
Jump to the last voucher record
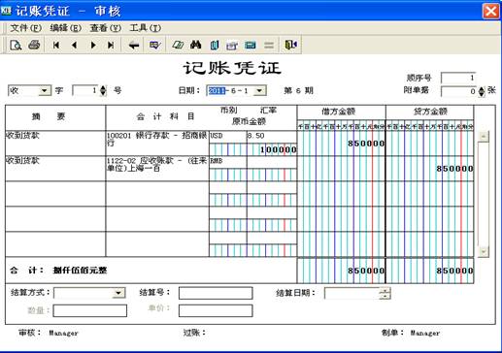point(111,45)
